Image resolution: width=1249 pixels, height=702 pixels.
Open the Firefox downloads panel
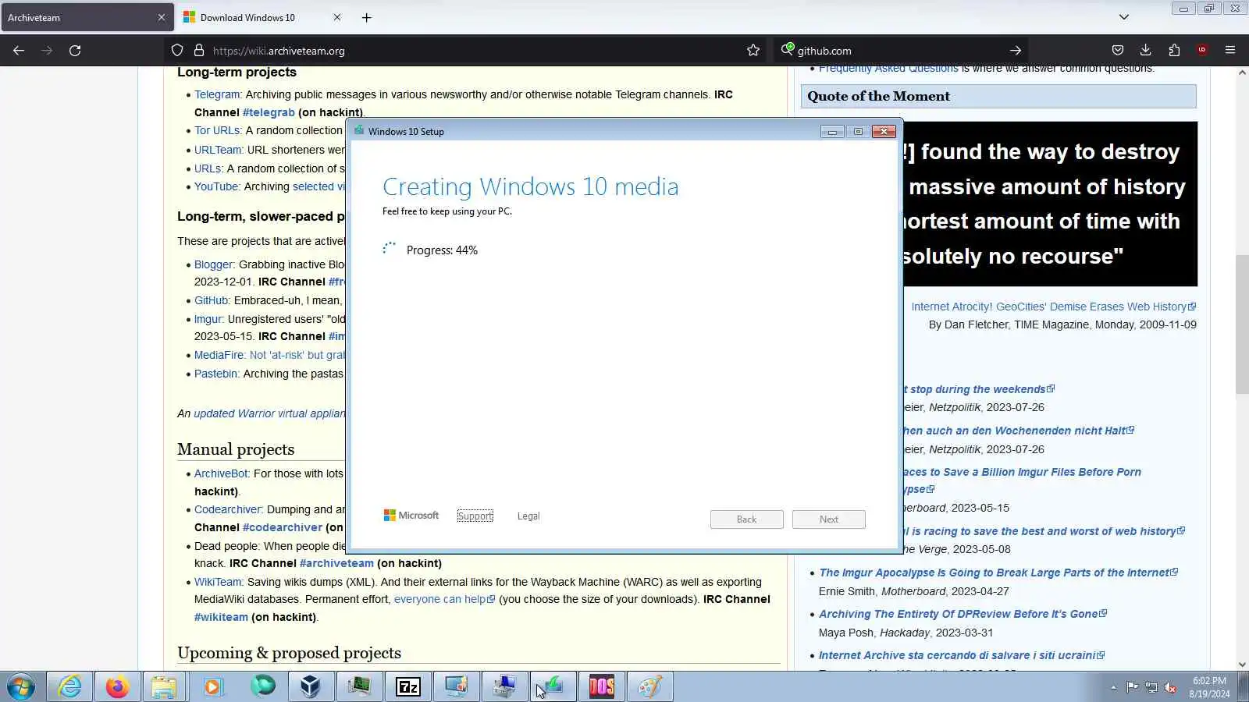click(1146, 51)
